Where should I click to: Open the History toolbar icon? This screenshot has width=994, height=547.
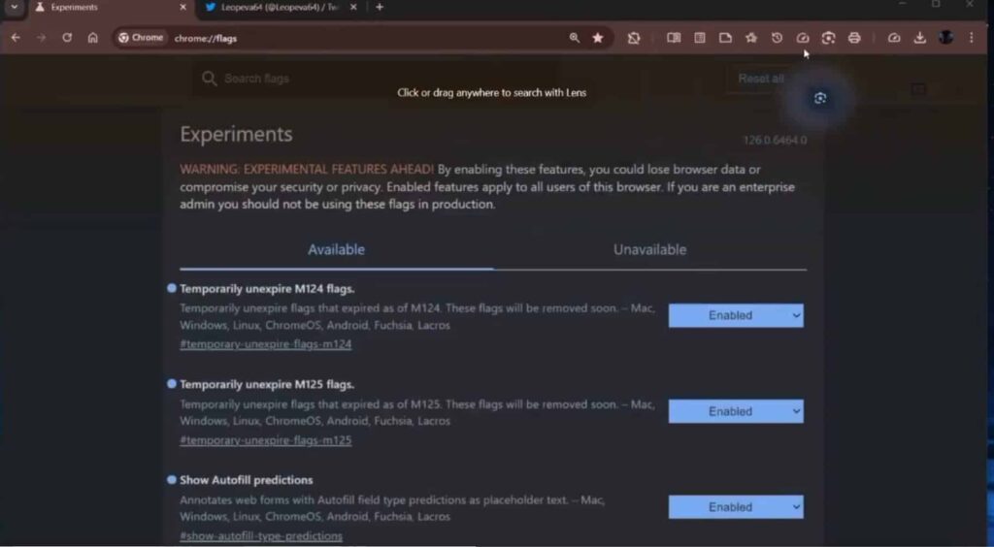click(777, 38)
